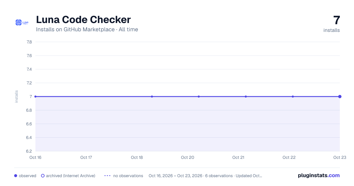The width and height of the screenshot is (354, 186).
Task: Click the Oct 16 x-axis label
Action: coord(35,157)
